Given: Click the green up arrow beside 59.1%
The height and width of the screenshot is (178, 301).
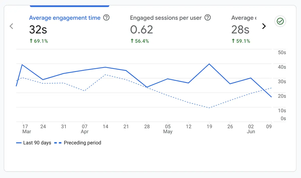Looking at the screenshot, I should 234,41.
